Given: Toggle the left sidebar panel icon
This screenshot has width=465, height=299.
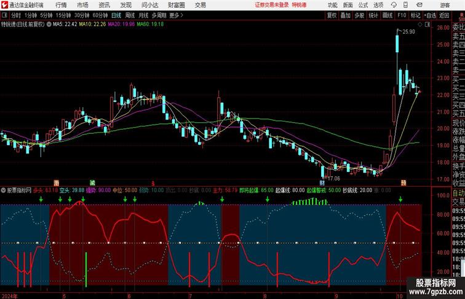Looking at the screenshot, I should (4, 15).
